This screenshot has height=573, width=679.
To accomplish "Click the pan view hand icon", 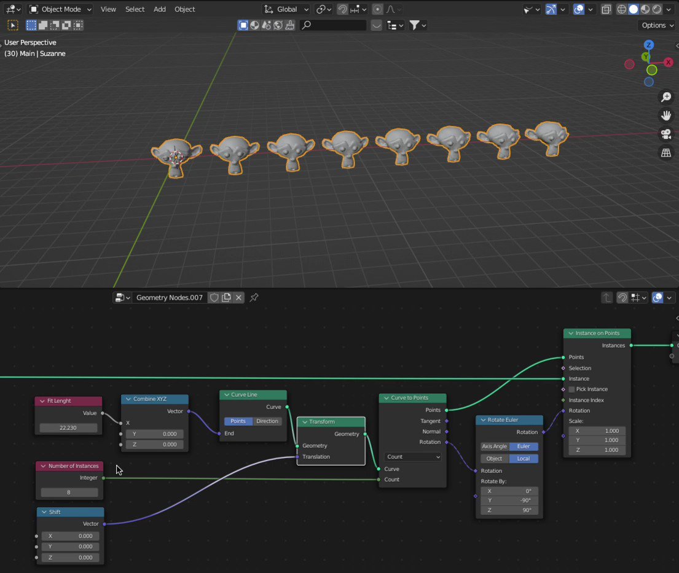I will 666,115.
